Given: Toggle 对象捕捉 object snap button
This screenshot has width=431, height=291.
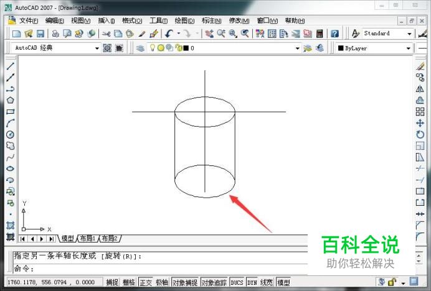Looking at the screenshot, I should tap(185, 282).
